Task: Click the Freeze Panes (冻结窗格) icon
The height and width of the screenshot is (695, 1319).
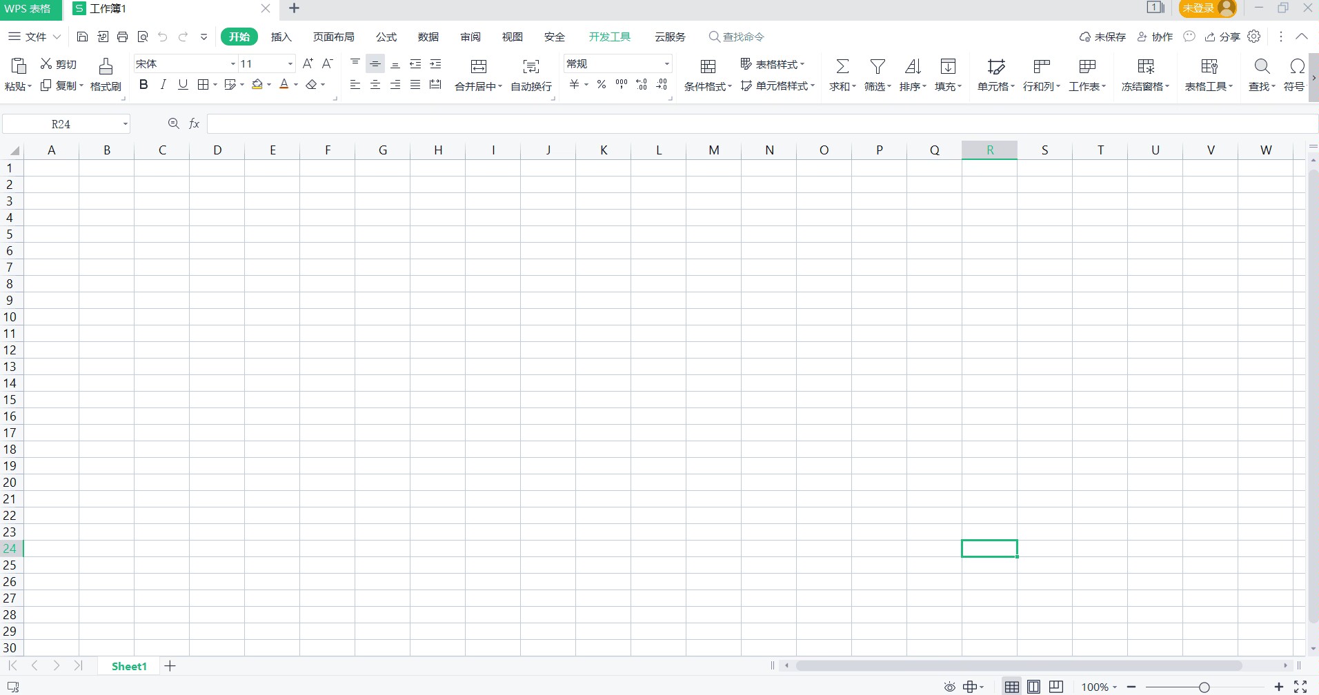Action: pos(1145,66)
